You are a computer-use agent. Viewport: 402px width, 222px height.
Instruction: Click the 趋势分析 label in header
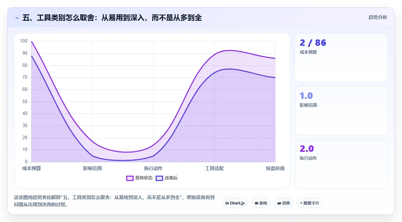378,18
